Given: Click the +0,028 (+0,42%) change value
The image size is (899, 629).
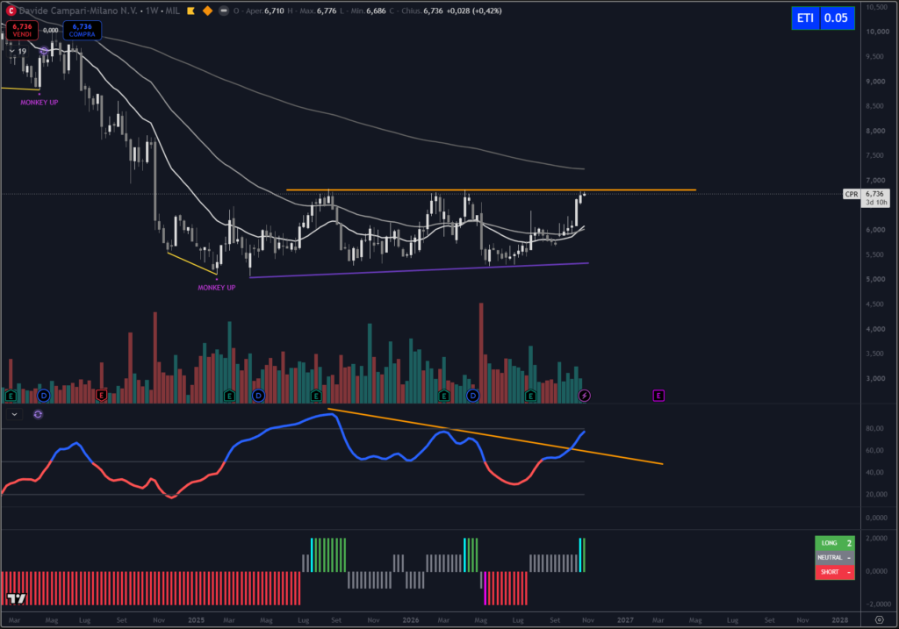Looking at the screenshot, I should tap(474, 11).
